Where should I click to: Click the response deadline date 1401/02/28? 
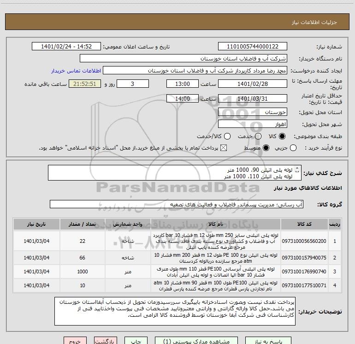253,84
